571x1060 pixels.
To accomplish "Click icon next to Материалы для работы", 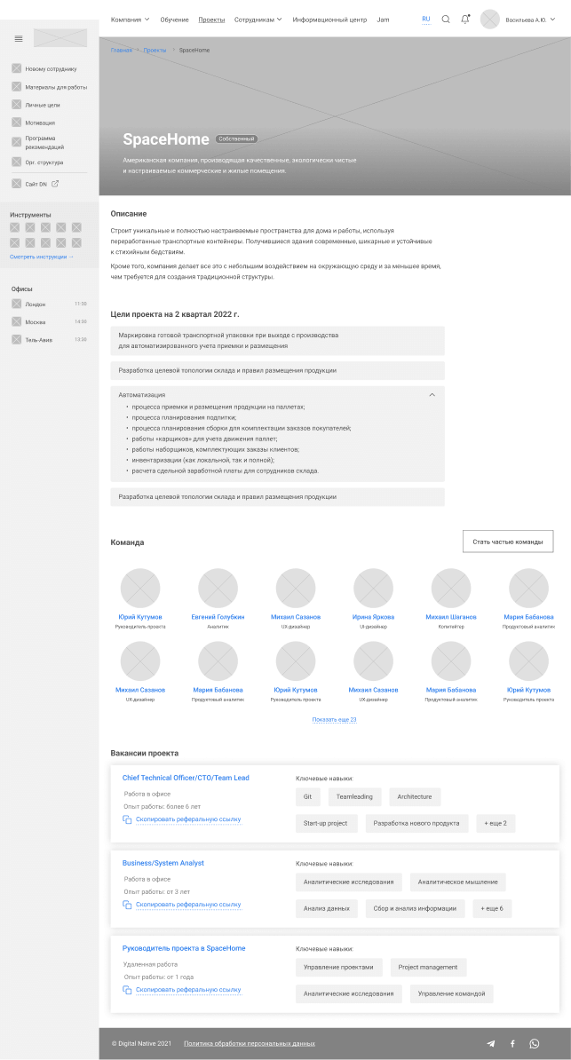I will (16, 86).
